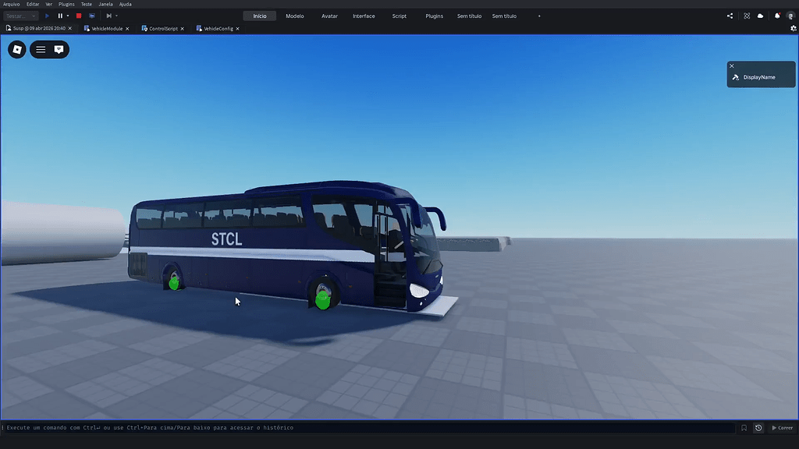Select the VehicleModule script tab
Viewport: 799px width, 449px height.
106,29
